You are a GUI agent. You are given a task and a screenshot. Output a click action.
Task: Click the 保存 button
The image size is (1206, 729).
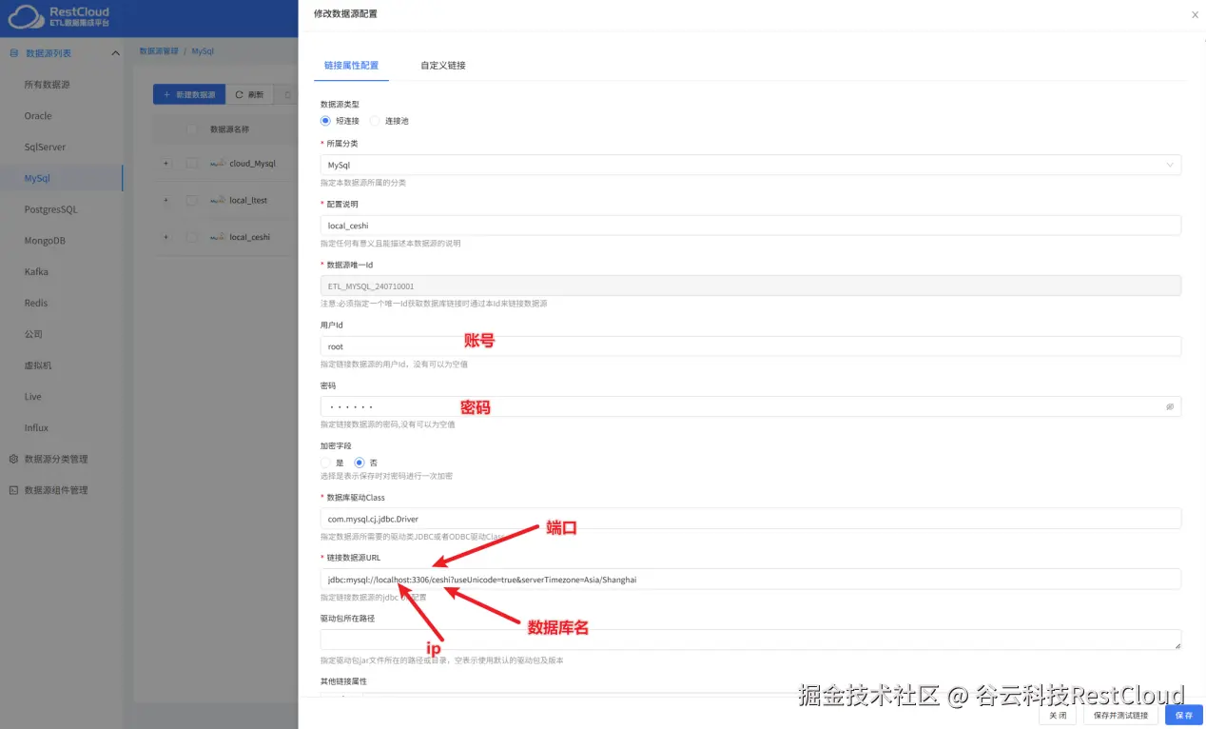coord(1184,715)
